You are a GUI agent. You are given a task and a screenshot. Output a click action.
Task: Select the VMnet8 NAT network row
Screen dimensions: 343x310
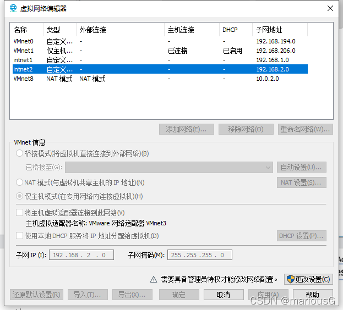pos(160,79)
